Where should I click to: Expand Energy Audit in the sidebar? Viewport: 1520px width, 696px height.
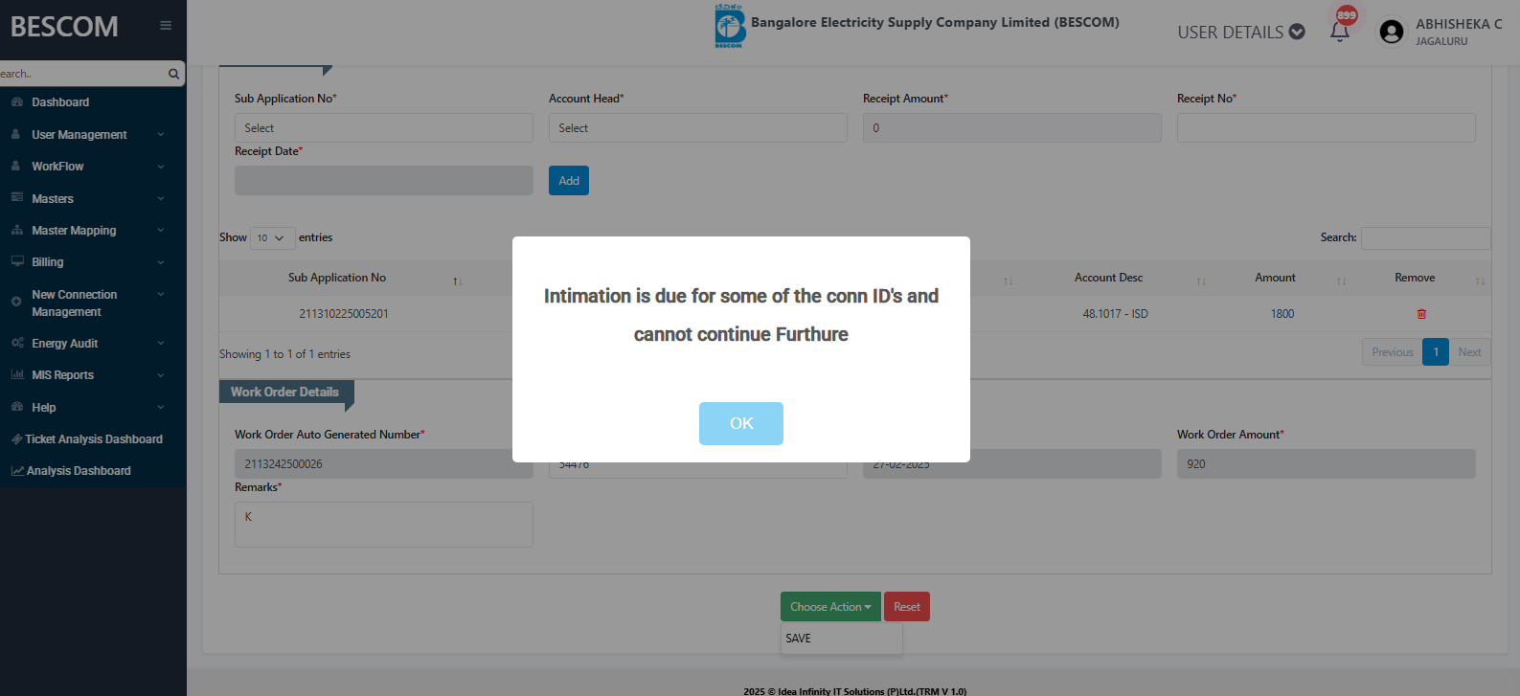coord(93,344)
